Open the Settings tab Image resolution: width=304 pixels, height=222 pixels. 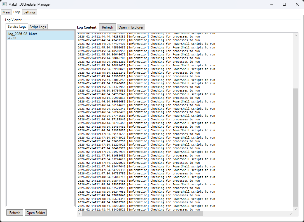click(29, 12)
